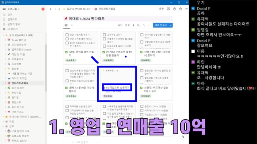This screenshot has width=257, height=144.
Task: Click 핵심목표 tag
Action: tap(108, 96)
